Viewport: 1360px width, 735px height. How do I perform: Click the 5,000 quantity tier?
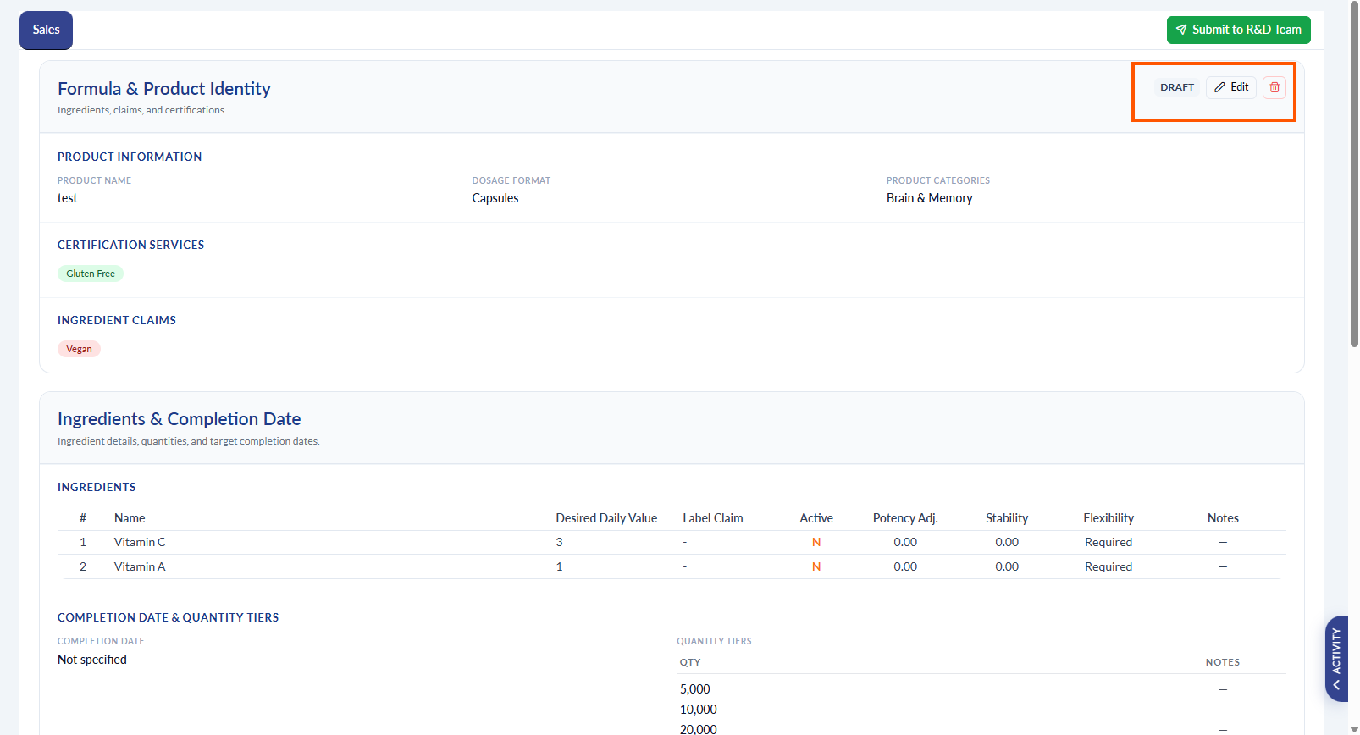[x=694, y=689]
